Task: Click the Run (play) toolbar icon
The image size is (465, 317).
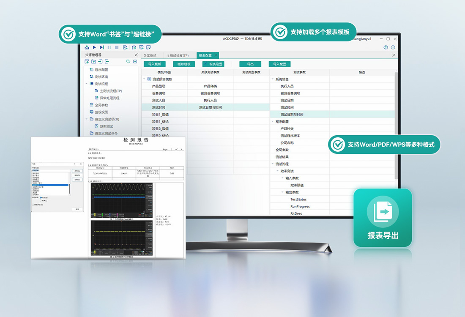Action: pyautogui.click(x=94, y=47)
